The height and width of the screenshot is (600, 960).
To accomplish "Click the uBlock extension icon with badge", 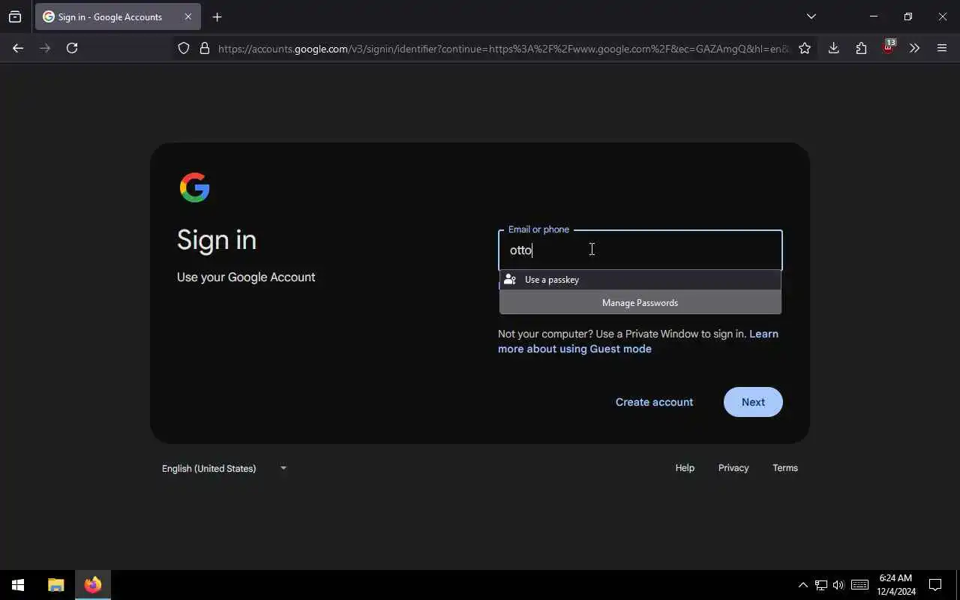I will [x=889, y=46].
